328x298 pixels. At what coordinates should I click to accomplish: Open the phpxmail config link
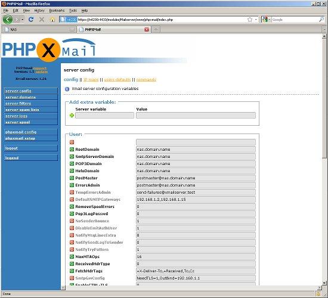click(x=21, y=132)
